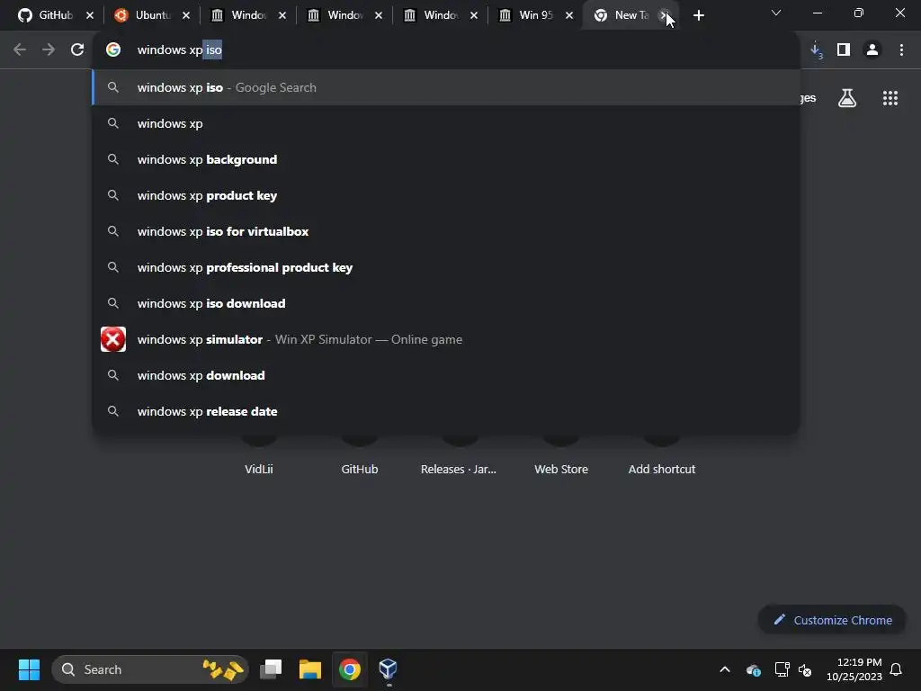The width and height of the screenshot is (921, 691).
Task: Select 'windows xp professional product key' suggestion
Action: (x=446, y=267)
